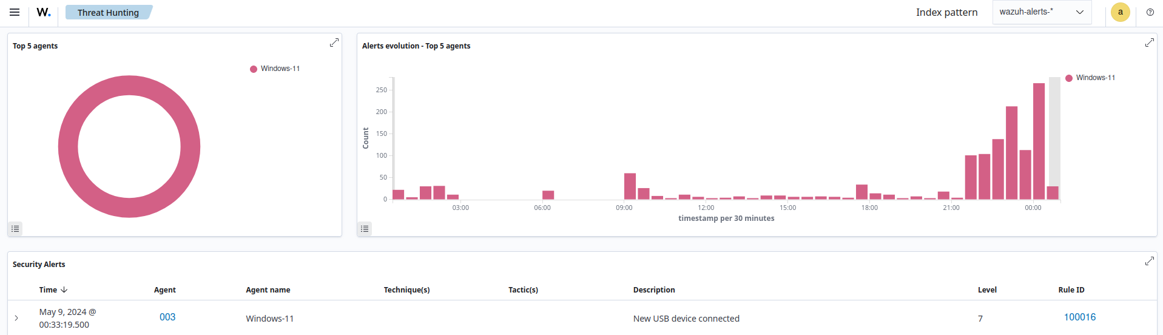This screenshot has height=335, width=1163.
Task: Open agent 003 link
Action: tap(167, 317)
